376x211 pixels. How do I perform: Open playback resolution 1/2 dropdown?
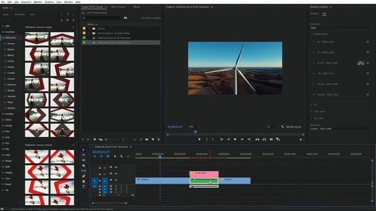coord(272,127)
